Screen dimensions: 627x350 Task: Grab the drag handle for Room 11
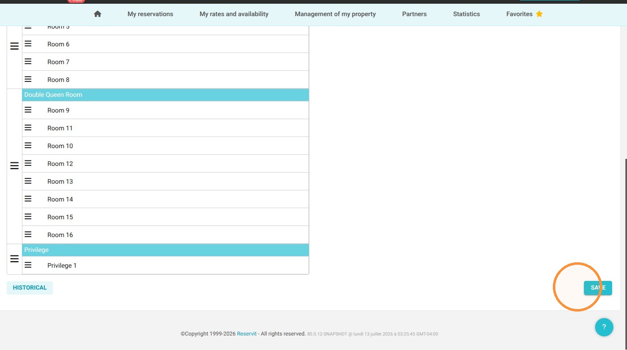pyautogui.click(x=28, y=127)
